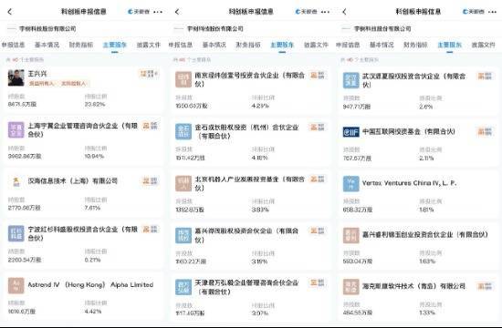Image resolution: width=502 pixels, height=328 pixels.
Task: Open 武汉源夏股权投资合伙企业 company name
Action: [414, 80]
